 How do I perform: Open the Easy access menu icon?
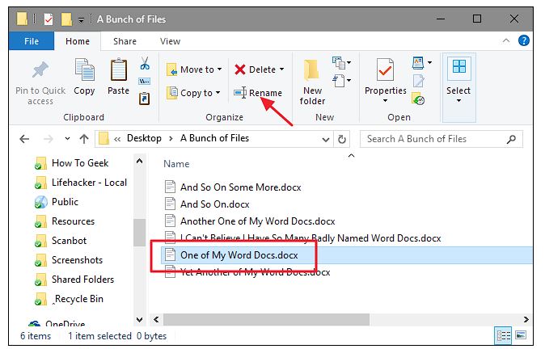point(341,81)
